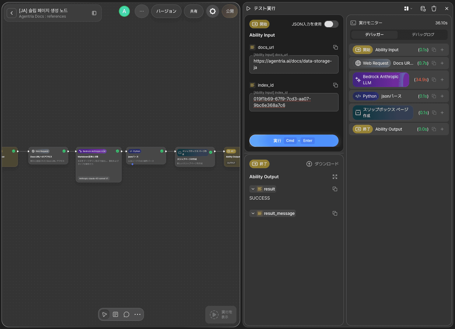Image resolution: width=455 pixels, height=329 pixels.
Task: Select the comment bubble tool
Action: click(x=126, y=314)
